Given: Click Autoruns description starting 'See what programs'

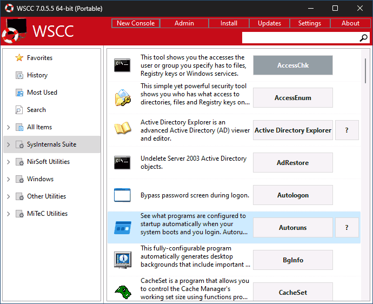Looking at the screenshot, I should [194, 224].
